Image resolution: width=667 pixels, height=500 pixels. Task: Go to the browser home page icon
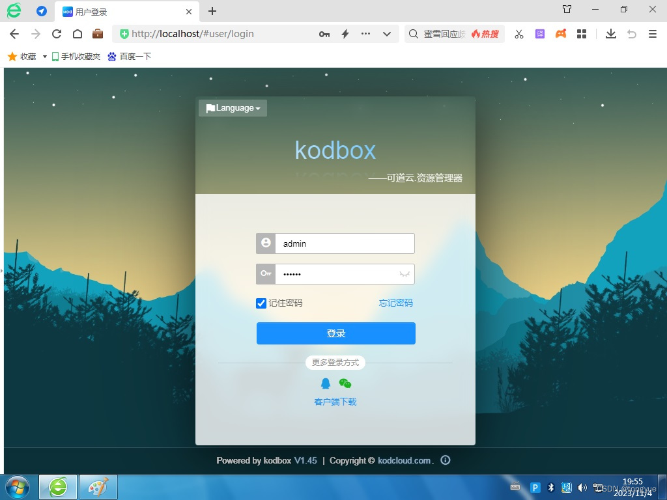tap(78, 34)
